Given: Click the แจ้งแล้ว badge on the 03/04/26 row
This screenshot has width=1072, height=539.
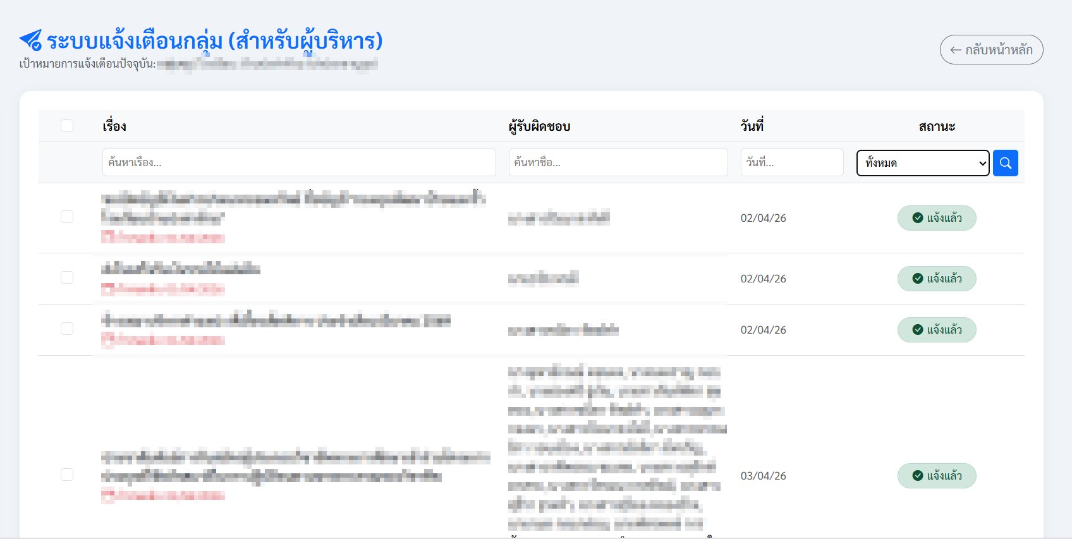Looking at the screenshot, I should click(936, 476).
